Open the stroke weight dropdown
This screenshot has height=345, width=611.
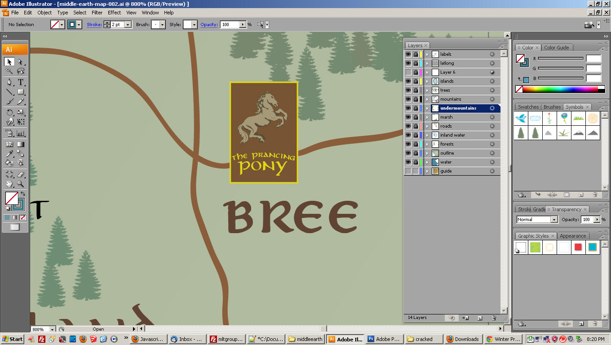pyautogui.click(x=128, y=25)
